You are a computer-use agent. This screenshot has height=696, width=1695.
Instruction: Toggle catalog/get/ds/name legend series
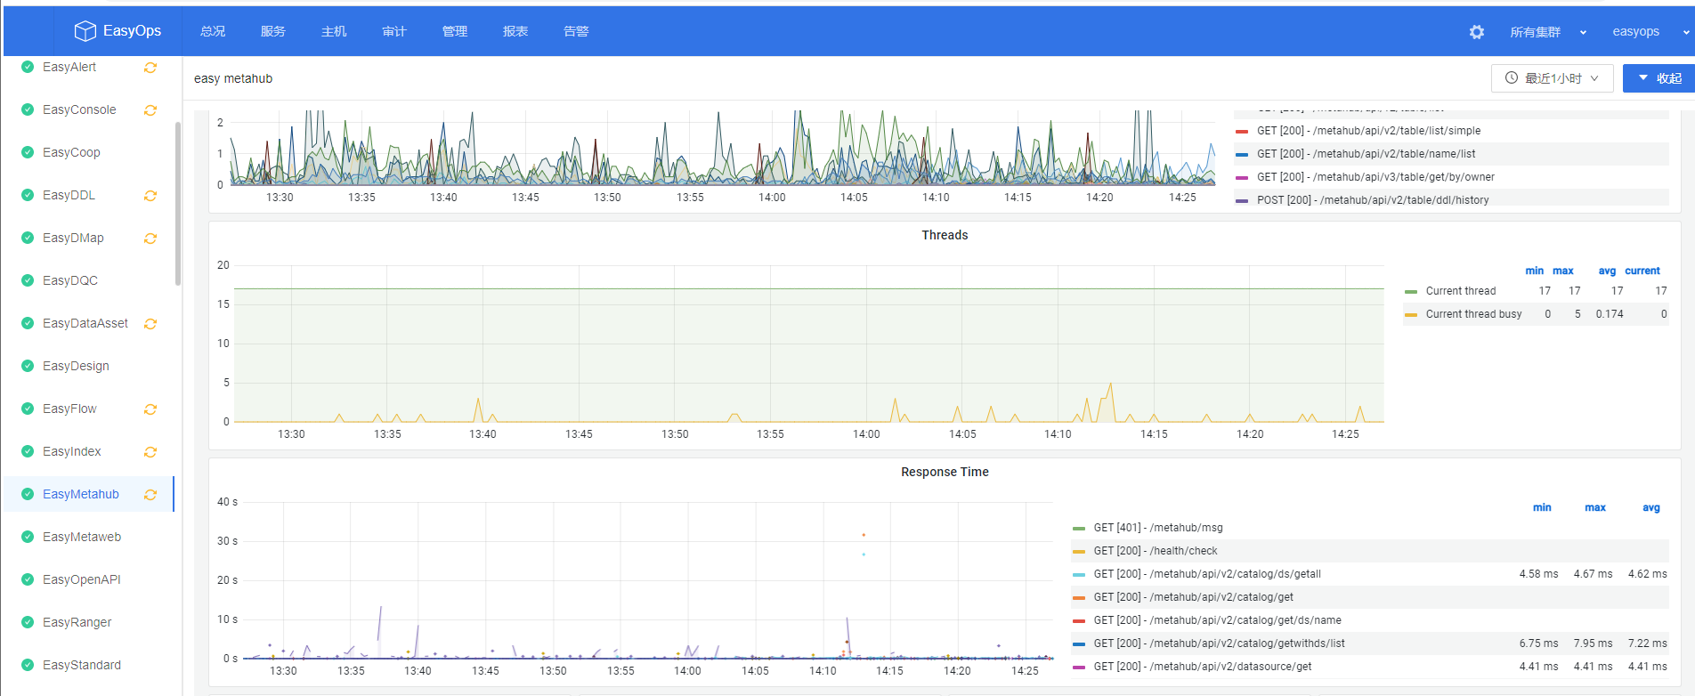1217,620
